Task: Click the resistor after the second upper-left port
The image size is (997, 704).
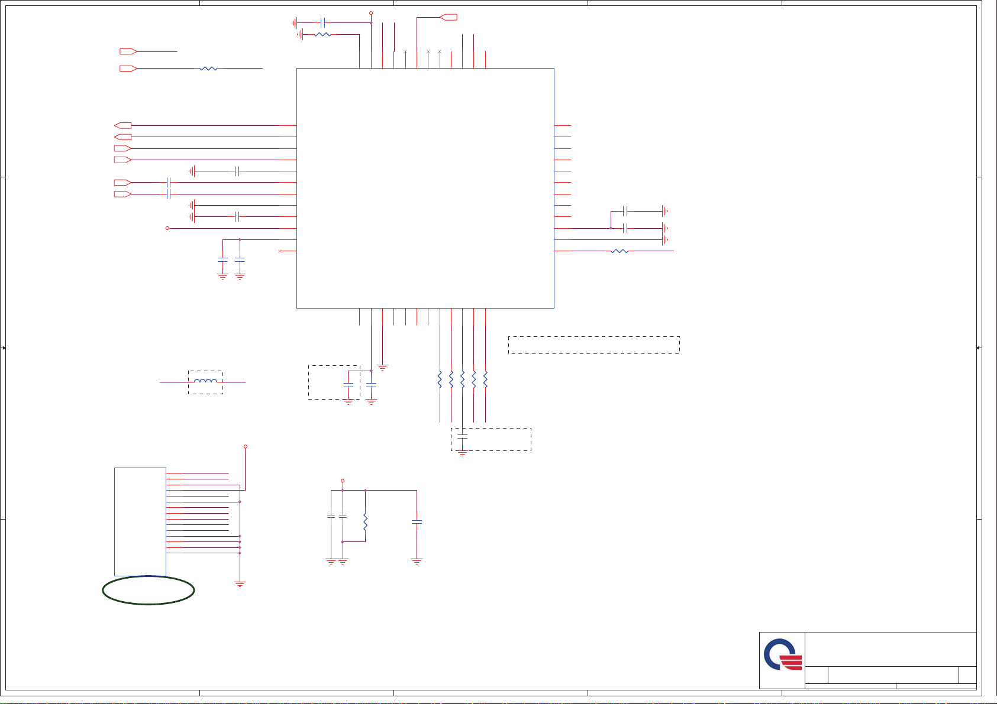Action: [208, 69]
